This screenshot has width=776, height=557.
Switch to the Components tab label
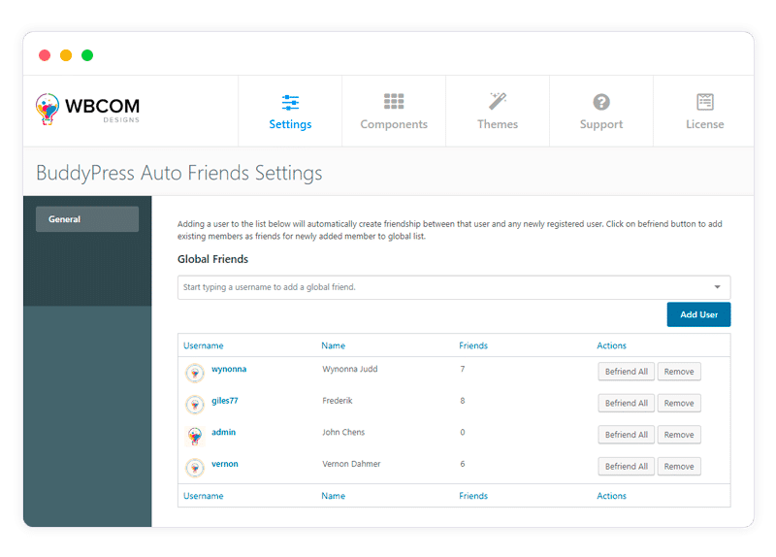(x=394, y=124)
